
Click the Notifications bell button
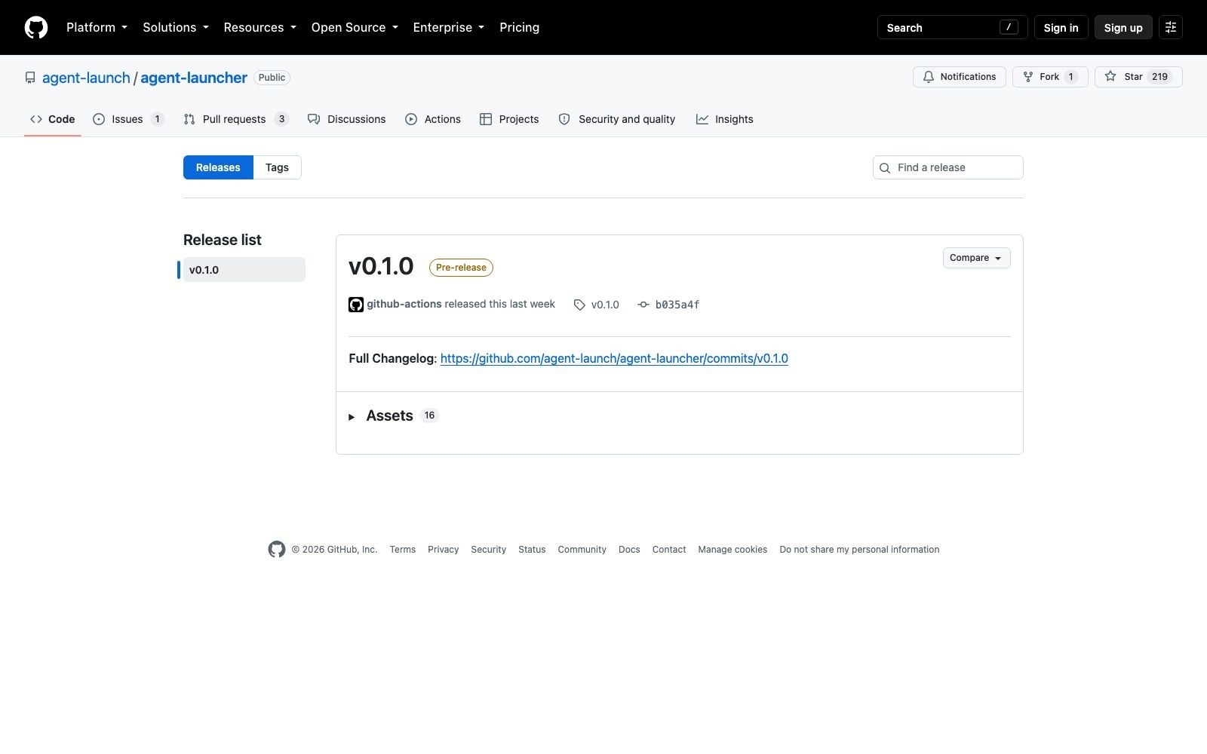[x=960, y=77]
